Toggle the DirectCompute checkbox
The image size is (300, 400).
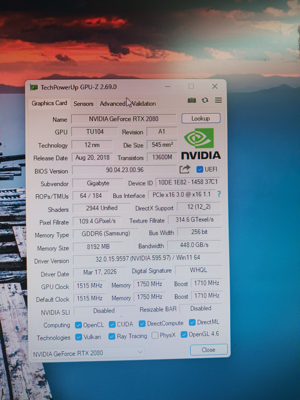point(142,323)
